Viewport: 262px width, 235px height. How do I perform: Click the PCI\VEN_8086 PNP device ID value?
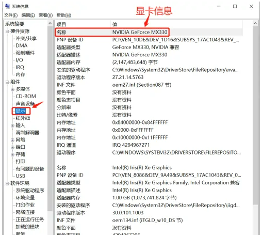pyautogui.click(x=176, y=175)
